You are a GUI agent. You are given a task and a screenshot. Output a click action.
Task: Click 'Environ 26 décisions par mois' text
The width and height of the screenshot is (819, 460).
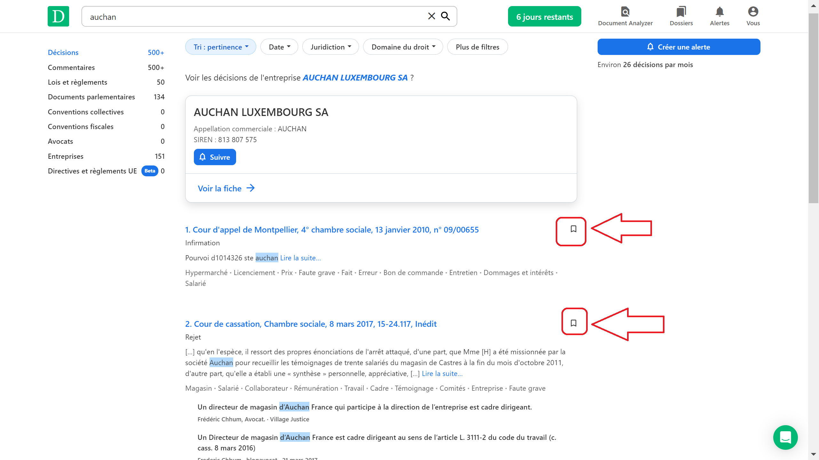(645, 65)
